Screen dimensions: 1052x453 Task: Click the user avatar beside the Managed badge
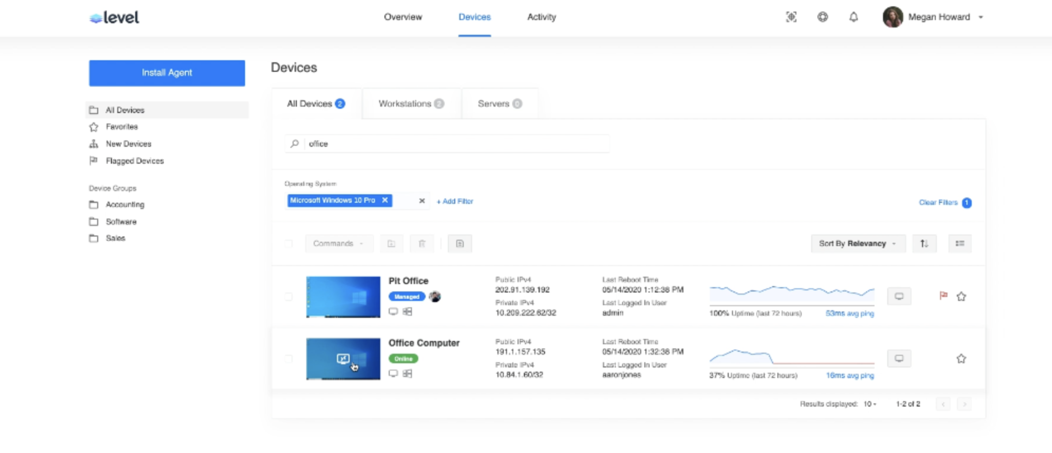[435, 296]
